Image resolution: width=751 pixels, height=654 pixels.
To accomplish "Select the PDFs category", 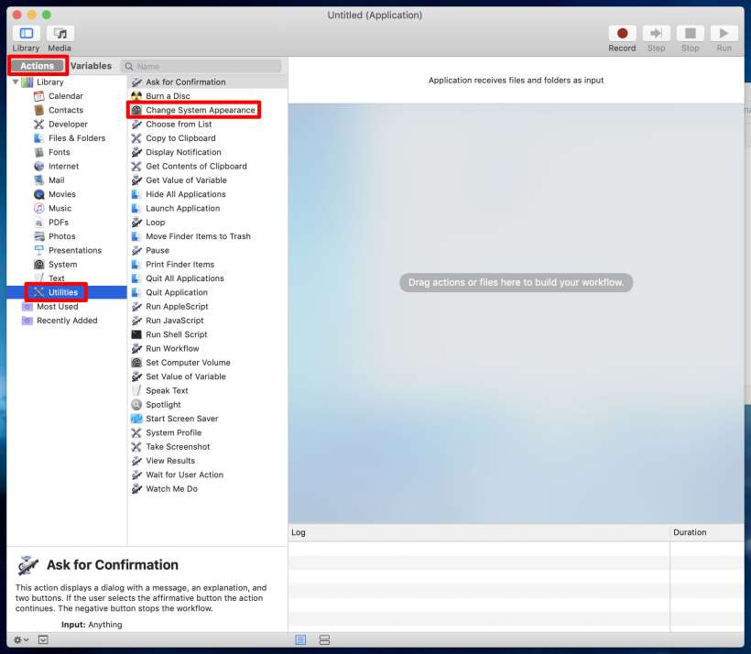I will pyautogui.click(x=59, y=223).
